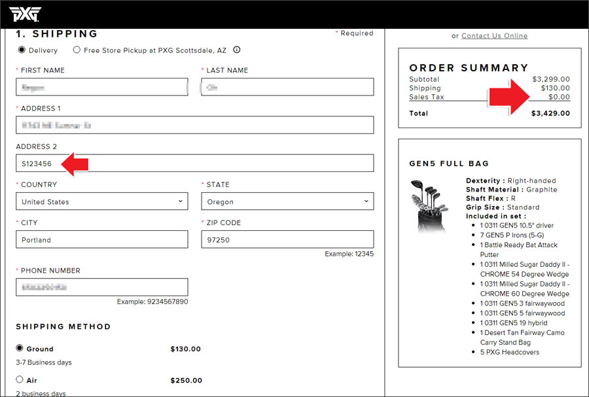Select Ground shipping method

pos(20,348)
